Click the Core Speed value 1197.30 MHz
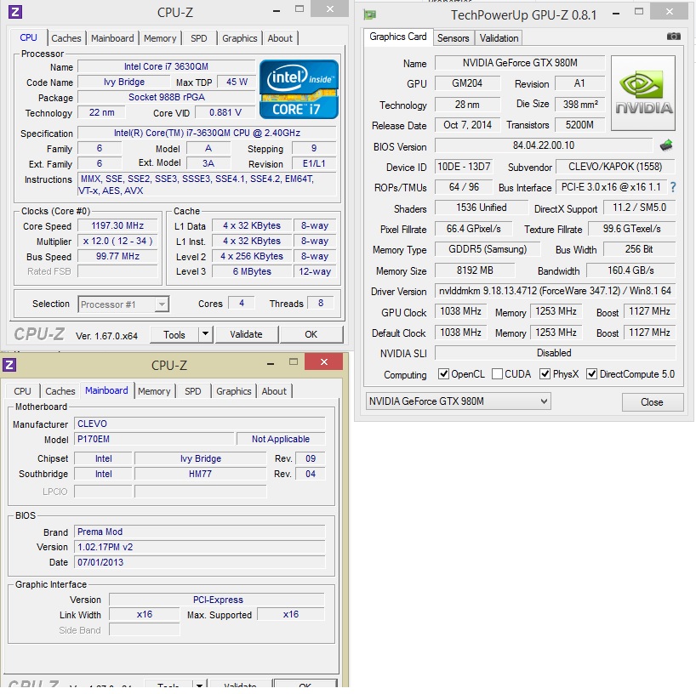The height and width of the screenshot is (694, 696). (x=117, y=226)
